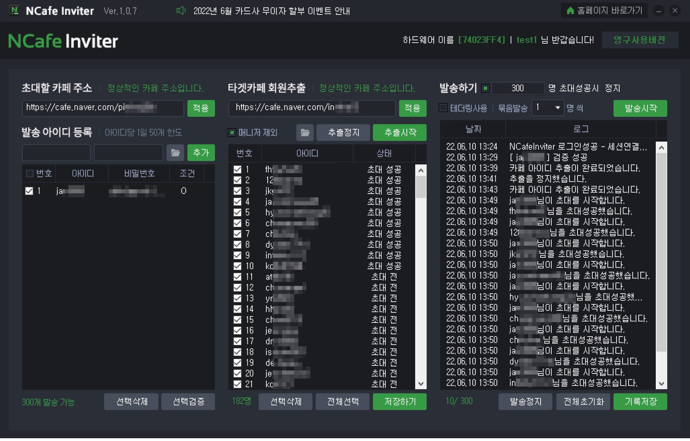Click the 300 invite count field
690x441 pixels.
point(518,88)
